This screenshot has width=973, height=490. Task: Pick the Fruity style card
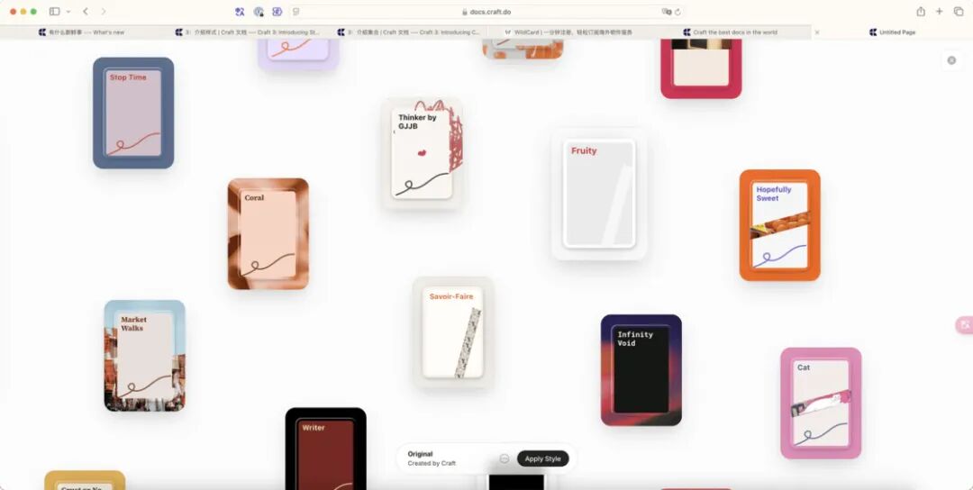coord(599,195)
